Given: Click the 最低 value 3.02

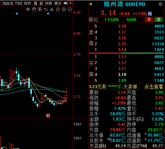Looking at the screenshot, I should 159,103.
